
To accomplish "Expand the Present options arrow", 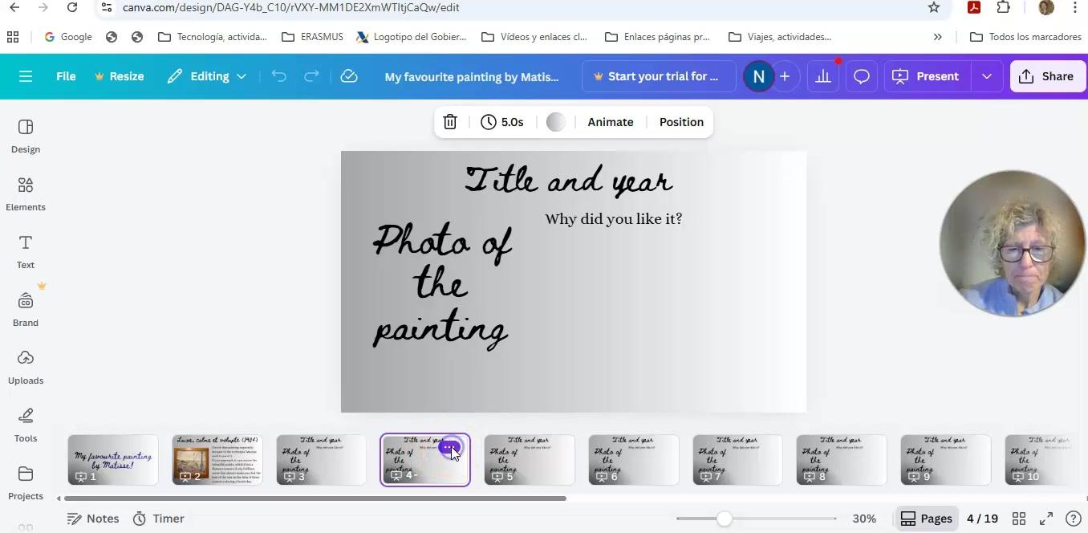I will click(x=987, y=76).
